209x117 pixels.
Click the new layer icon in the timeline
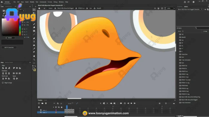39,103
